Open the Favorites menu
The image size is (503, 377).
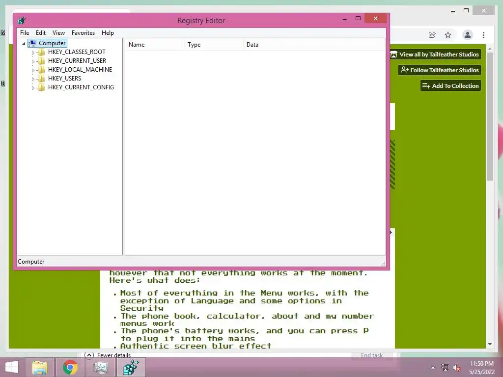pyautogui.click(x=83, y=33)
